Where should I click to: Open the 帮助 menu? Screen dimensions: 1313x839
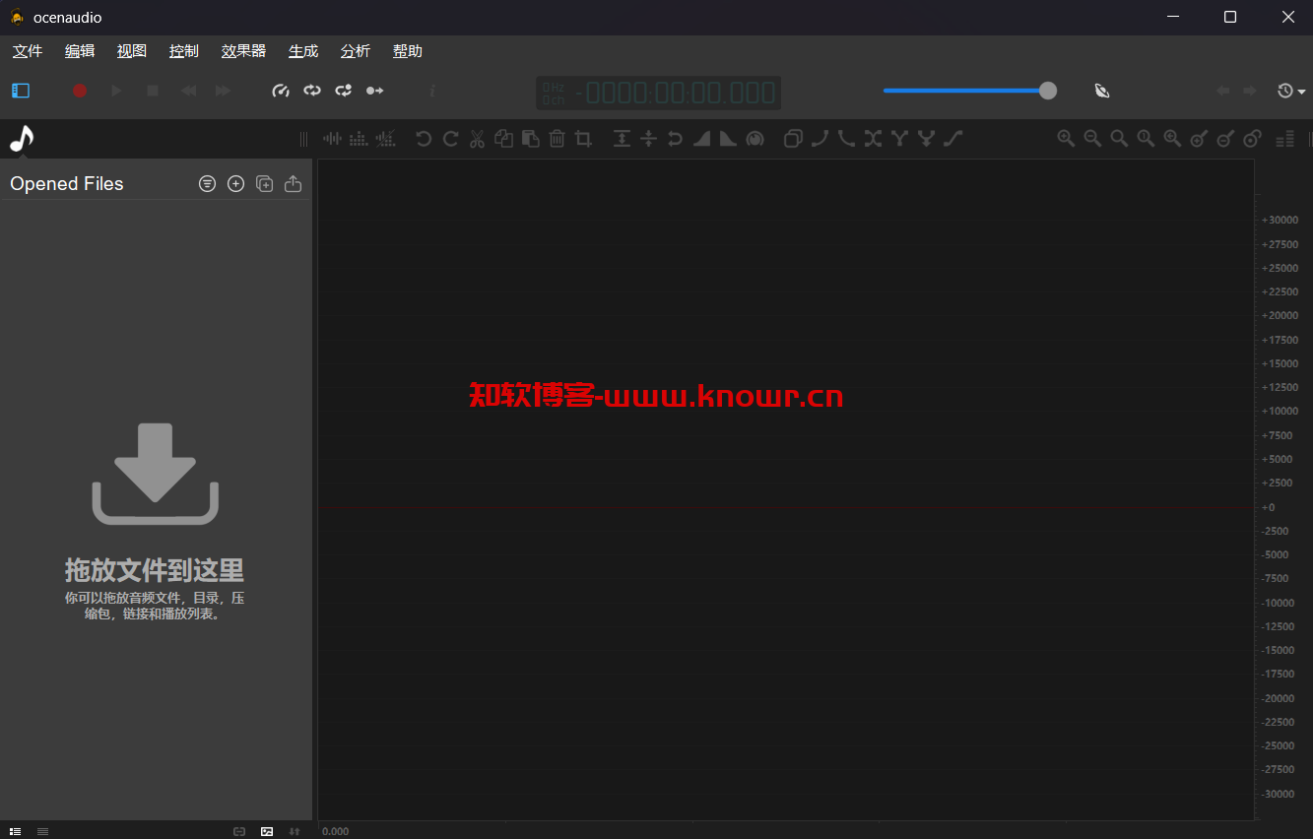(408, 51)
